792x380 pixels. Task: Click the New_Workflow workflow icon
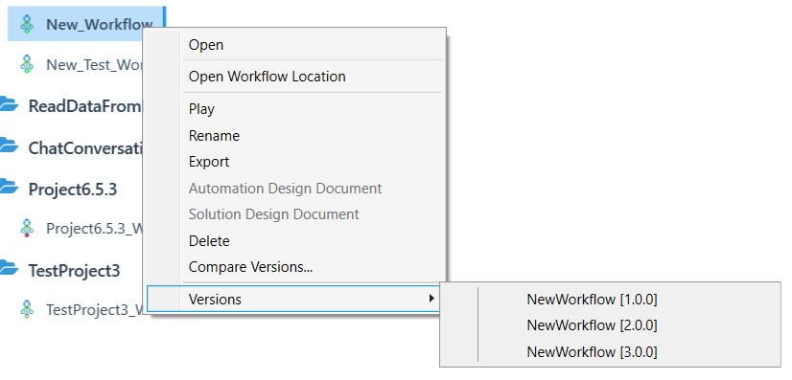tap(27, 24)
